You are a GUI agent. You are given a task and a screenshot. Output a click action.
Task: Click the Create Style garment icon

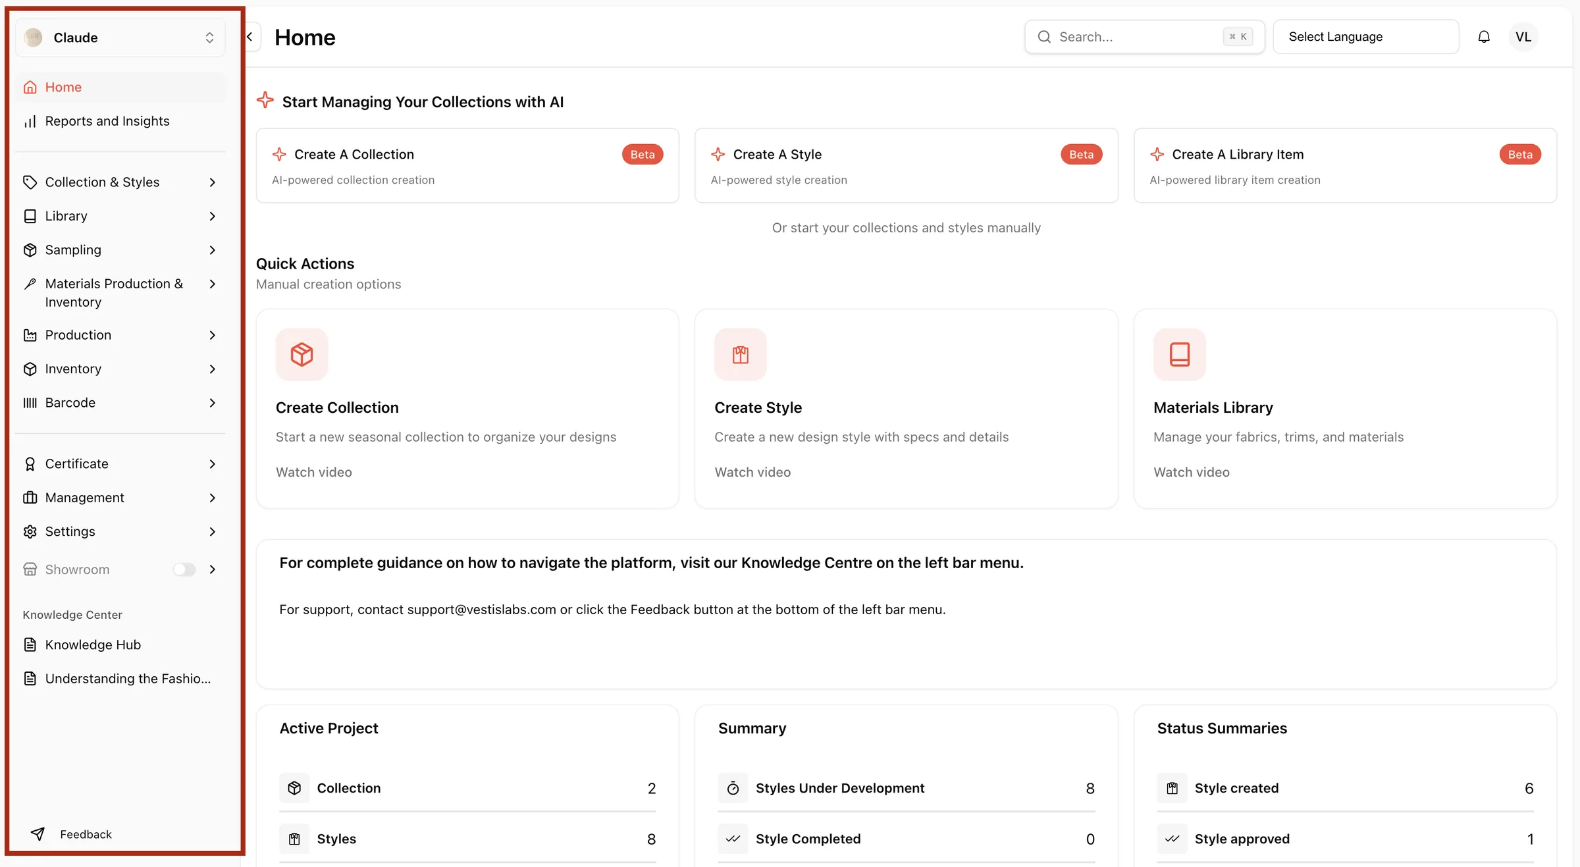click(741, 354)
